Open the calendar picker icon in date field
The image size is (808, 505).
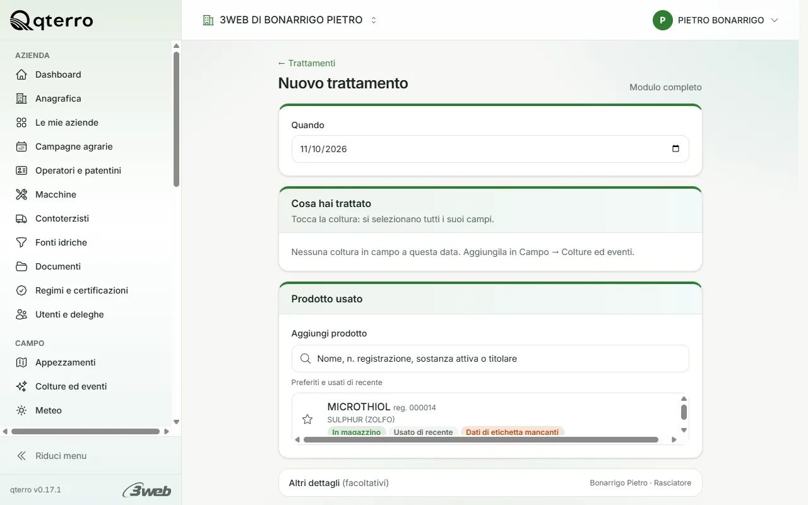(675, 149)
